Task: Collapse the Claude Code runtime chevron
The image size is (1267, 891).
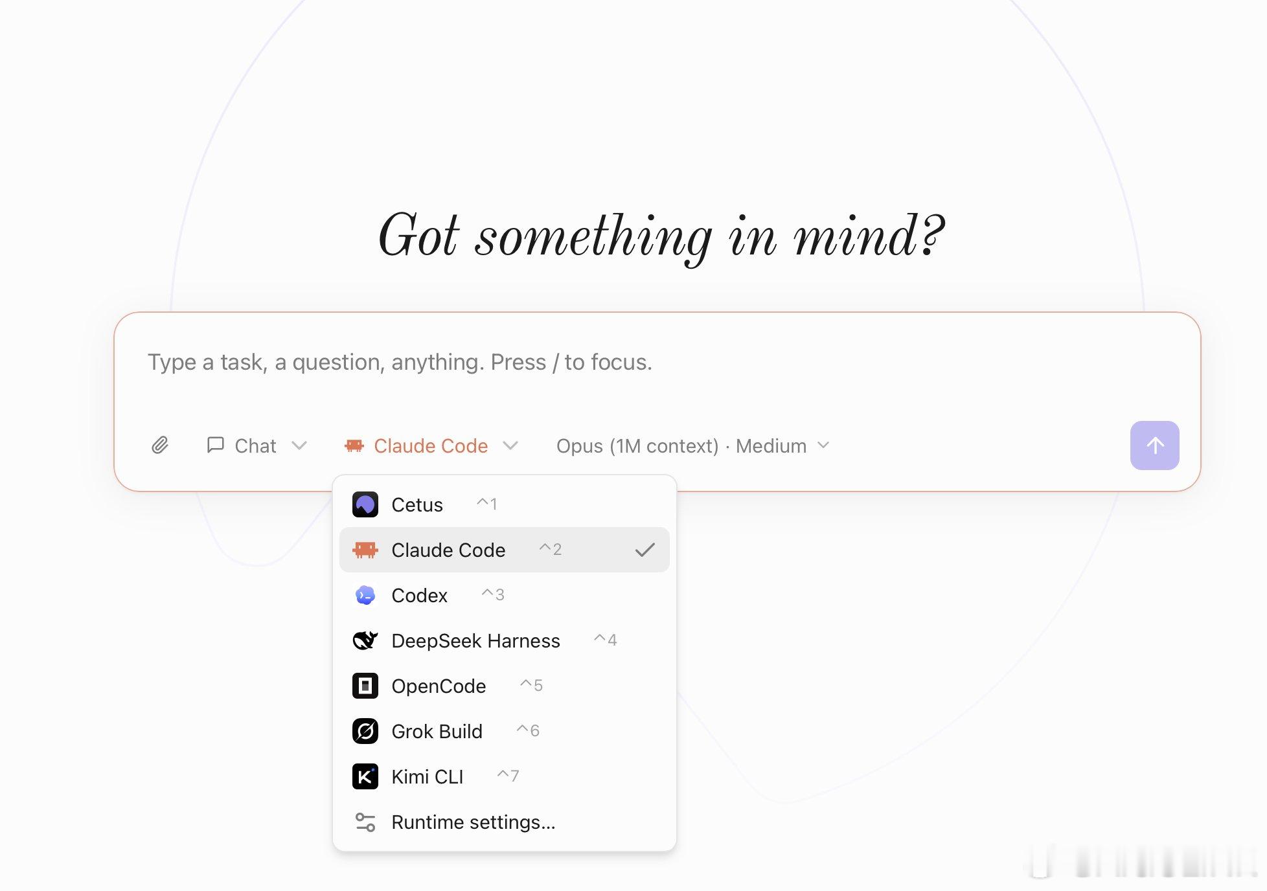Action: (510, 445)
